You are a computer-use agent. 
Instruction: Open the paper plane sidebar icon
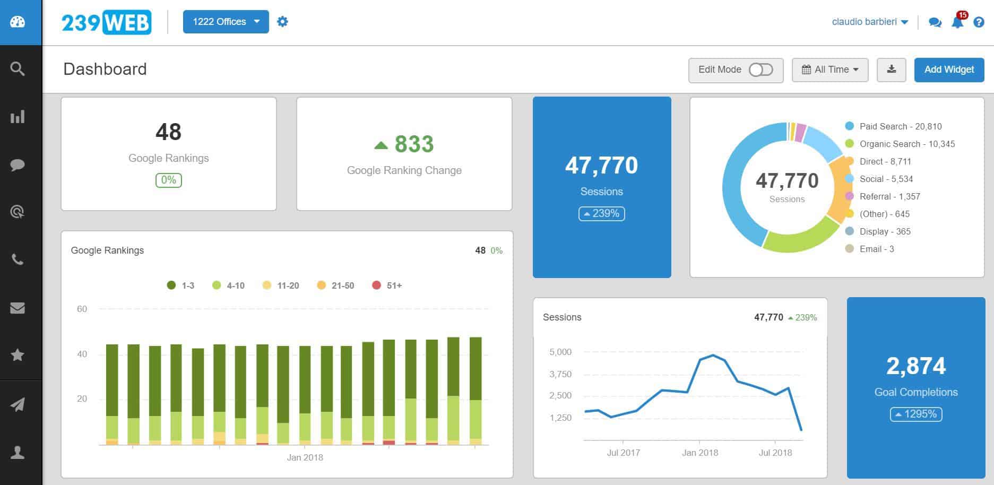pyautogui.click(x=18, y=405)
